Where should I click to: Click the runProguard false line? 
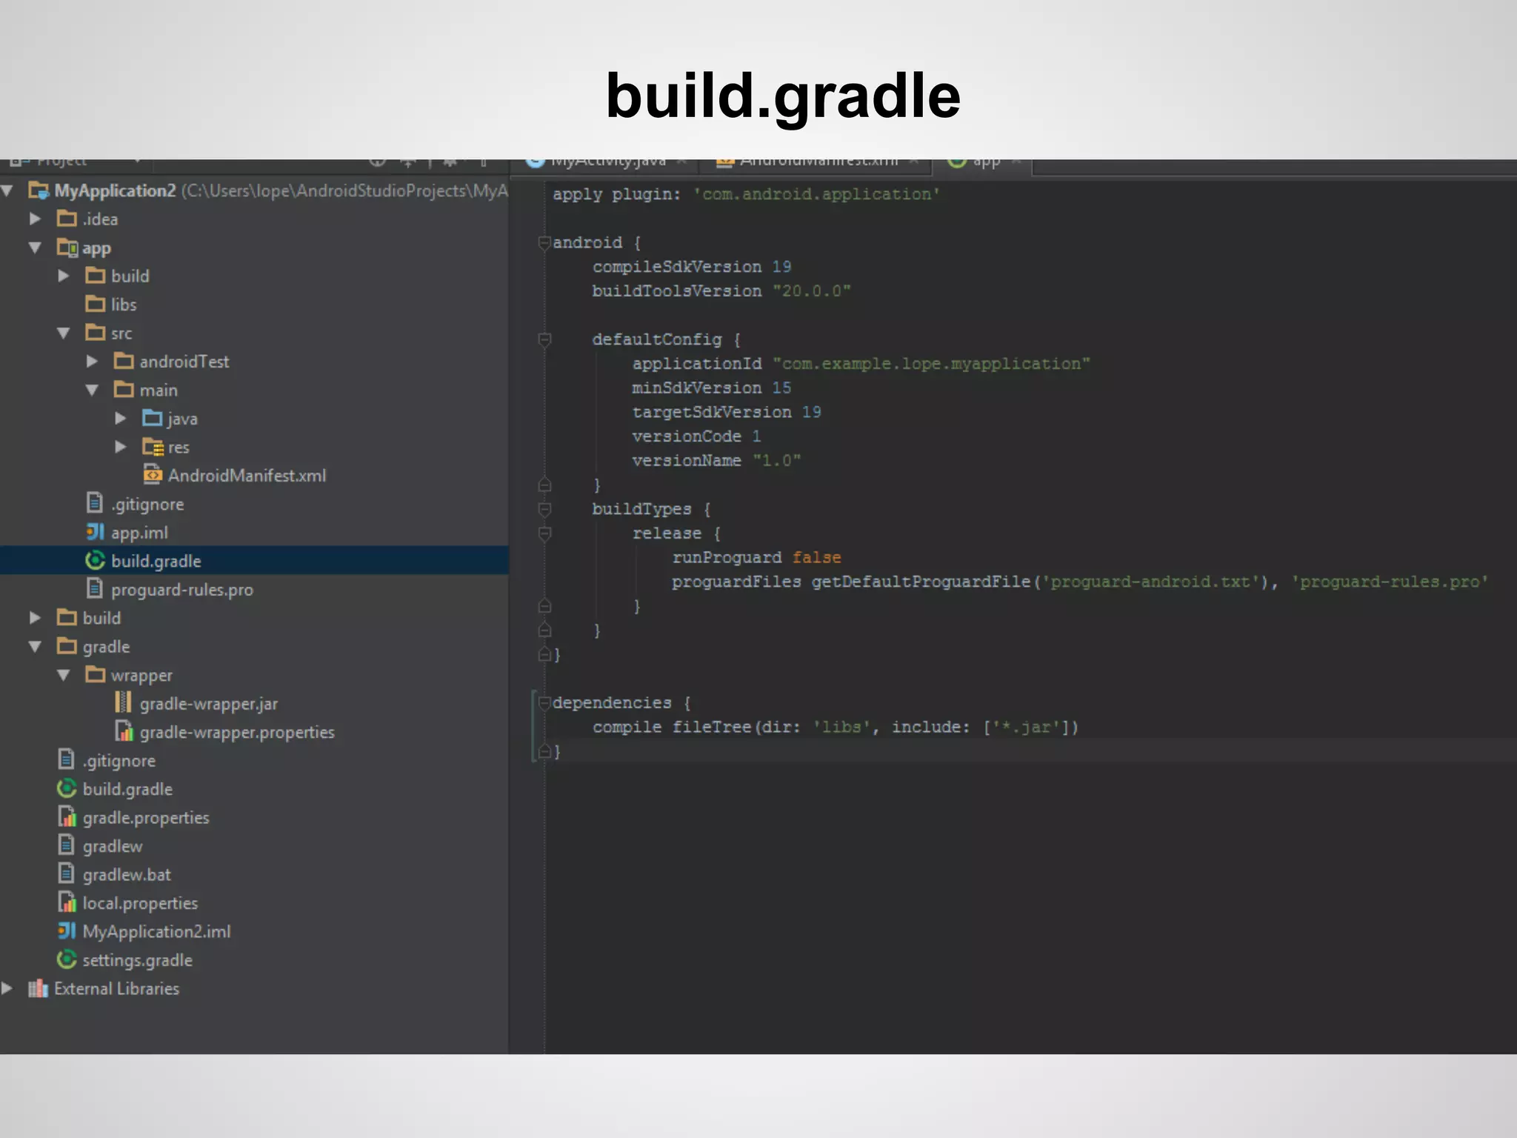point(756,557)
